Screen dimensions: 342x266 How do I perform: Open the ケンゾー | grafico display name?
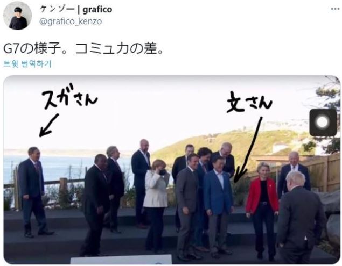click(x=76, y=10)
